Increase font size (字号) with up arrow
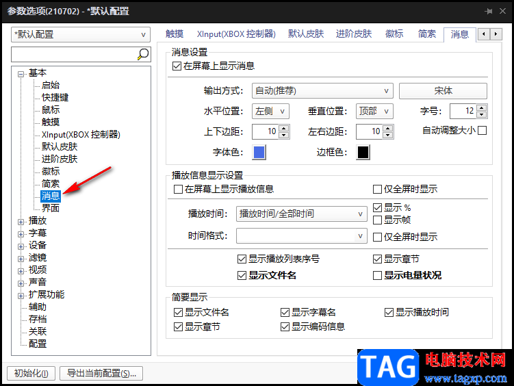 482,108
